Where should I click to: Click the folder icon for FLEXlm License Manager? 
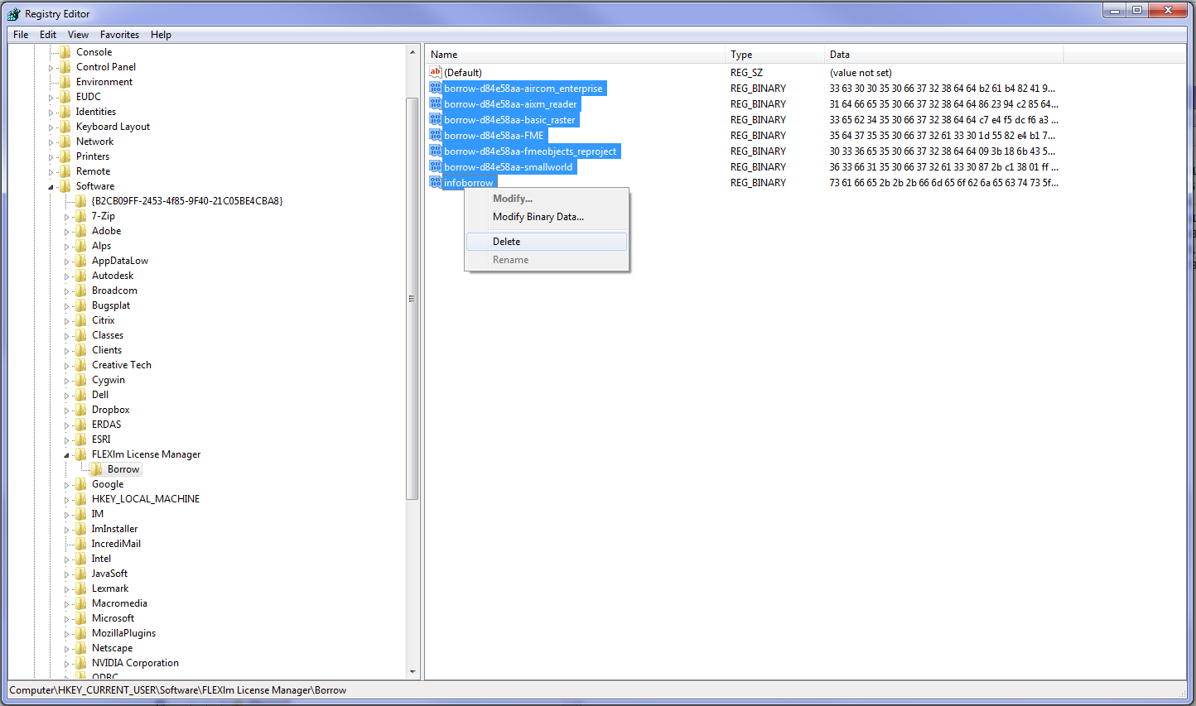80,454
